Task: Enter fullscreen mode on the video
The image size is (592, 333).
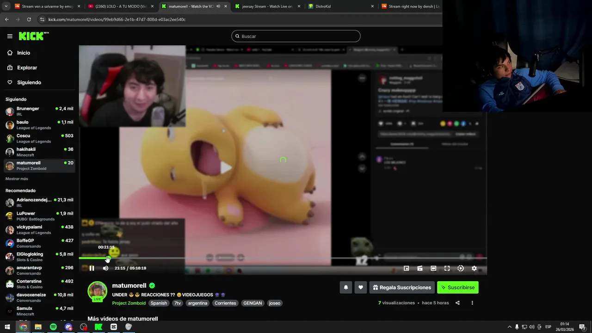Action: [447, 268]
